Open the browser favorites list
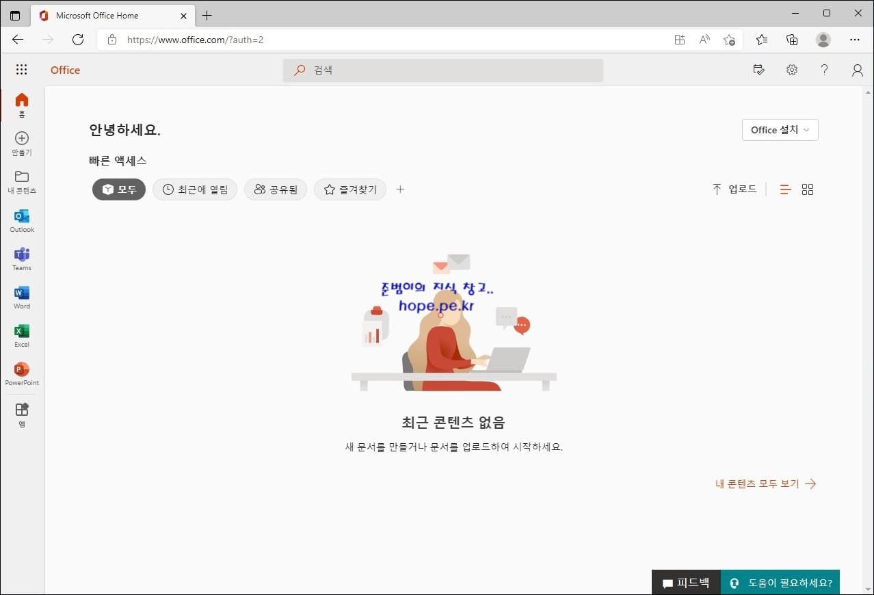This screenshot has width=874, height=595. 762,40
